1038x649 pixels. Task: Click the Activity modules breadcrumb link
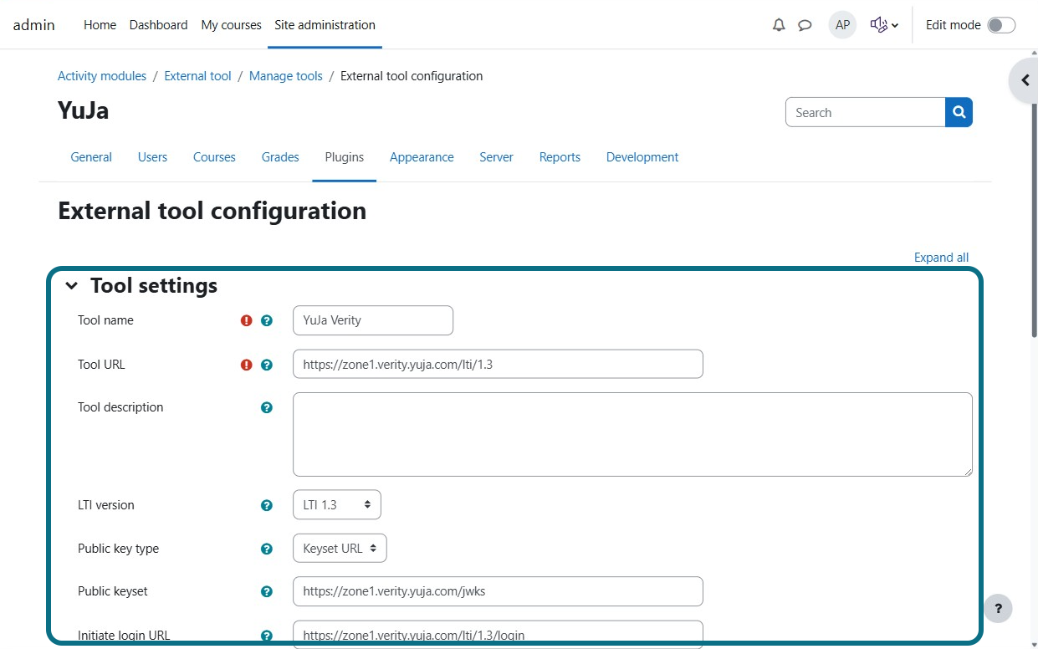click(102, 76)
